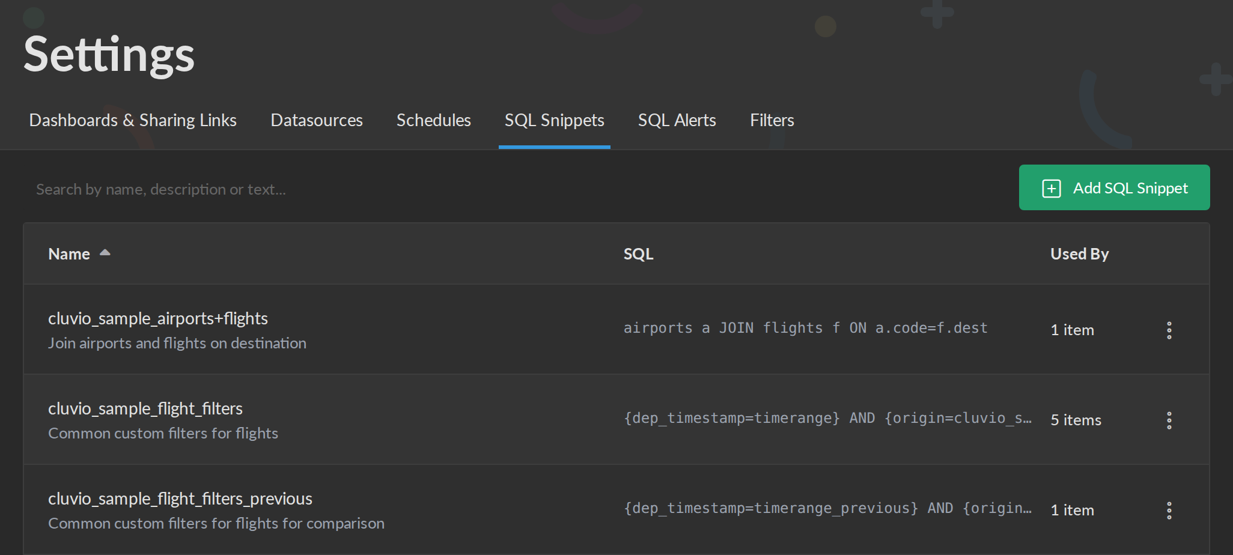Focus the snippet search field
The image size is (1233, 555).
(x=517, y=189)
